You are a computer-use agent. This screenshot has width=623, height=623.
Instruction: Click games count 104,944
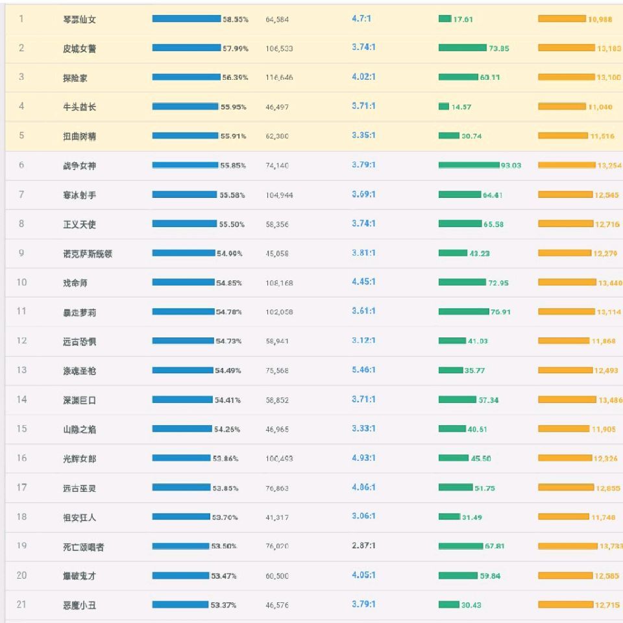pos(279,195)
